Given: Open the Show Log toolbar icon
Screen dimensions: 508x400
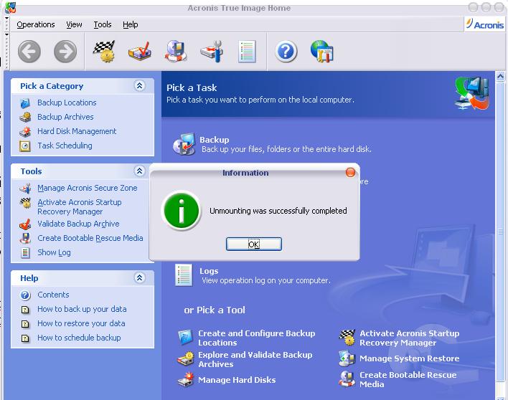Looking at the screenshot, I should 247,51.
